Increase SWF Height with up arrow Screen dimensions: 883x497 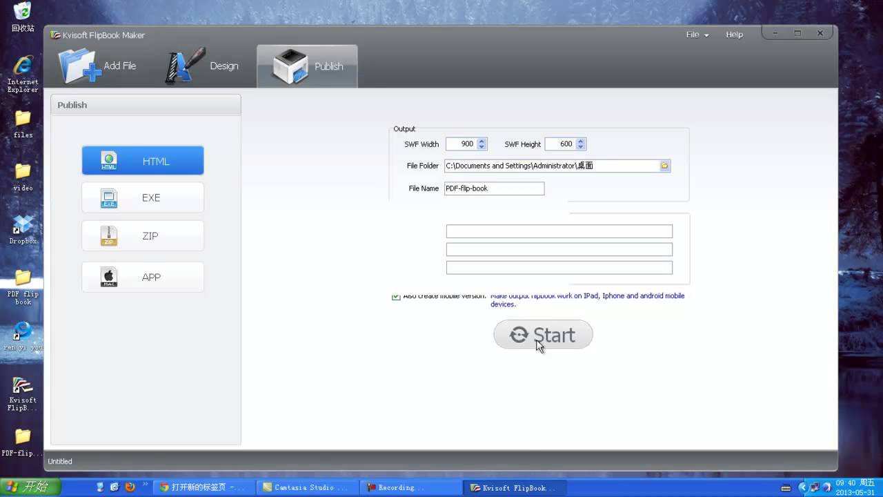coord(581,141)
